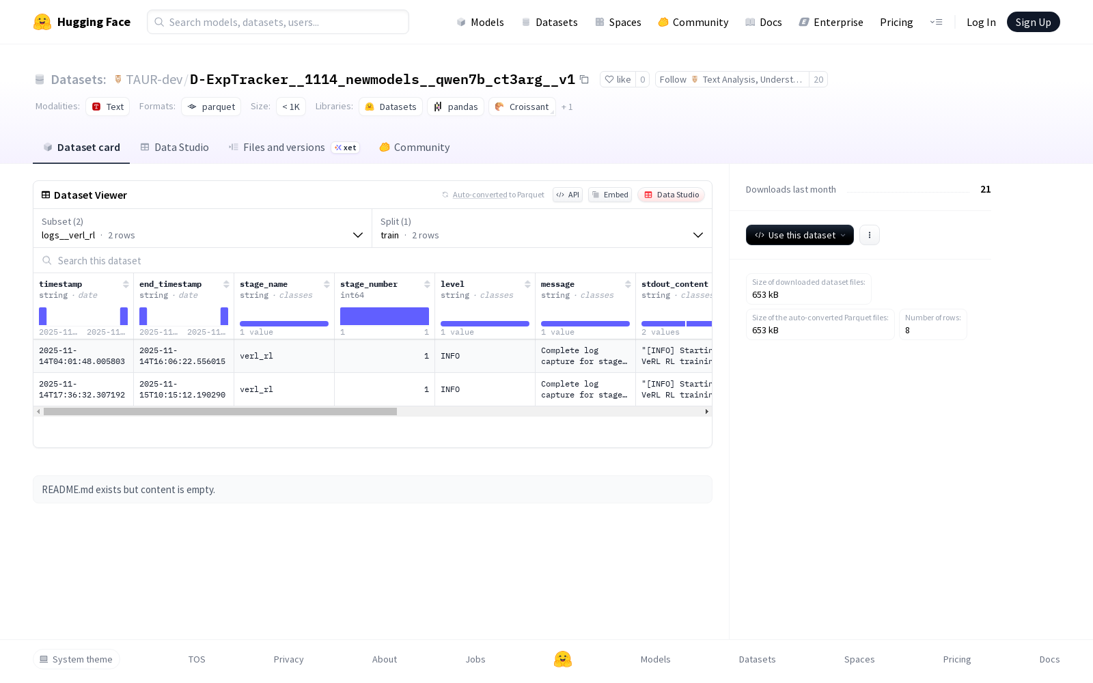Open the footer Privacy link

click(288, 659)
